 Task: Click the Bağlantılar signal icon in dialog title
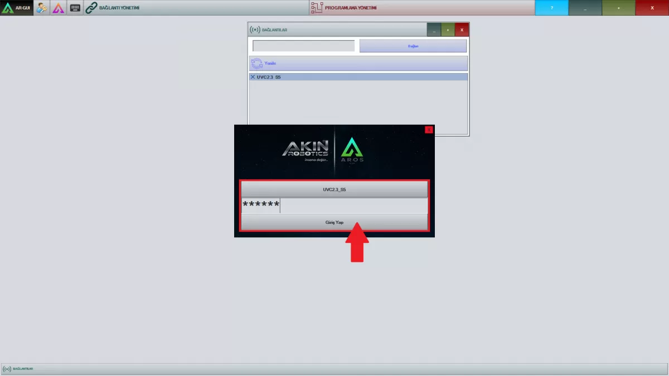tap(255, 30)
